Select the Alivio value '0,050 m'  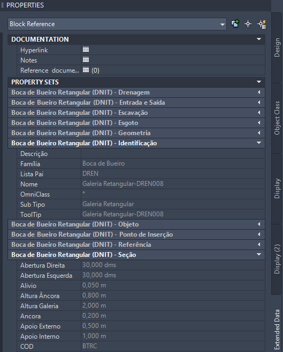click(94, 285)
